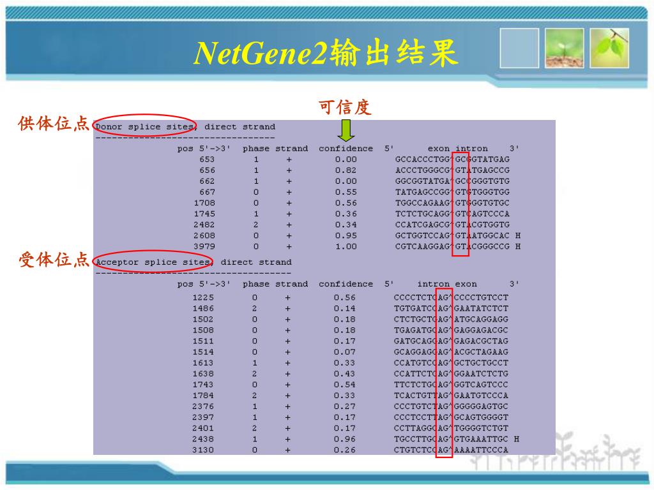Click acceptor position 1514
Screen dimensions: 654x490
click(x=203, y=352)
